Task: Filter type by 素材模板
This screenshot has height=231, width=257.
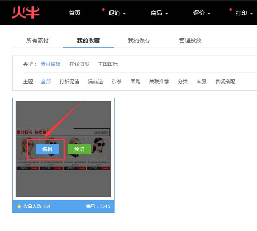Action: pos(51,64)
